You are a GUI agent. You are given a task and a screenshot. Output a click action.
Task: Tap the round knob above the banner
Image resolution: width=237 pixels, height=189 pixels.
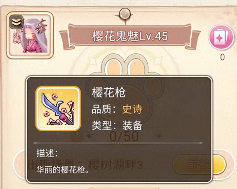[125, 13]
